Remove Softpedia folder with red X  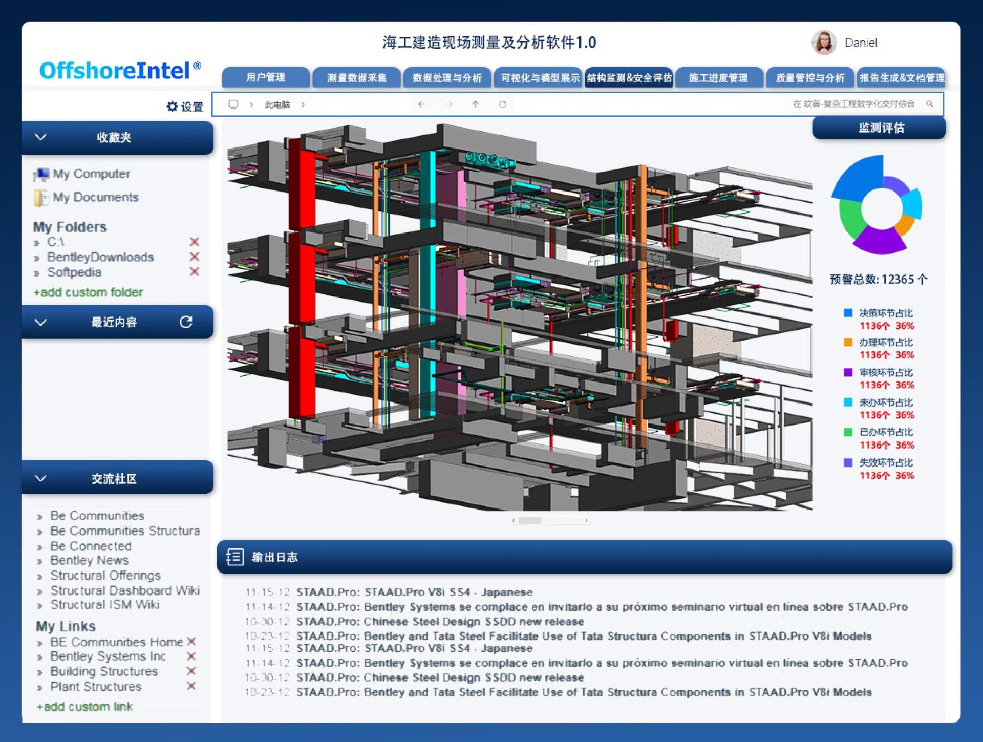[194, 271]
